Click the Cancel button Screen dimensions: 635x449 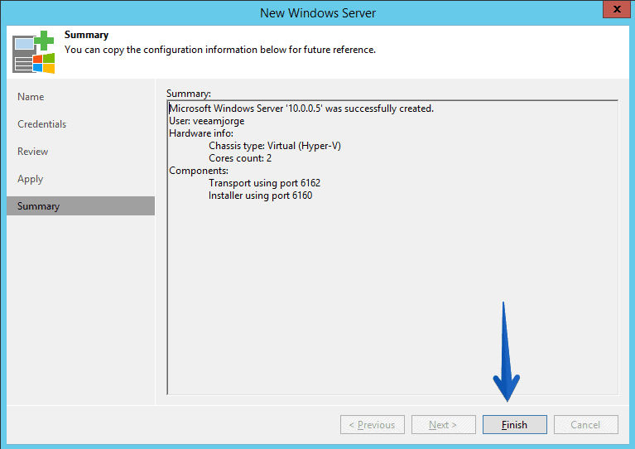point(585,424)
